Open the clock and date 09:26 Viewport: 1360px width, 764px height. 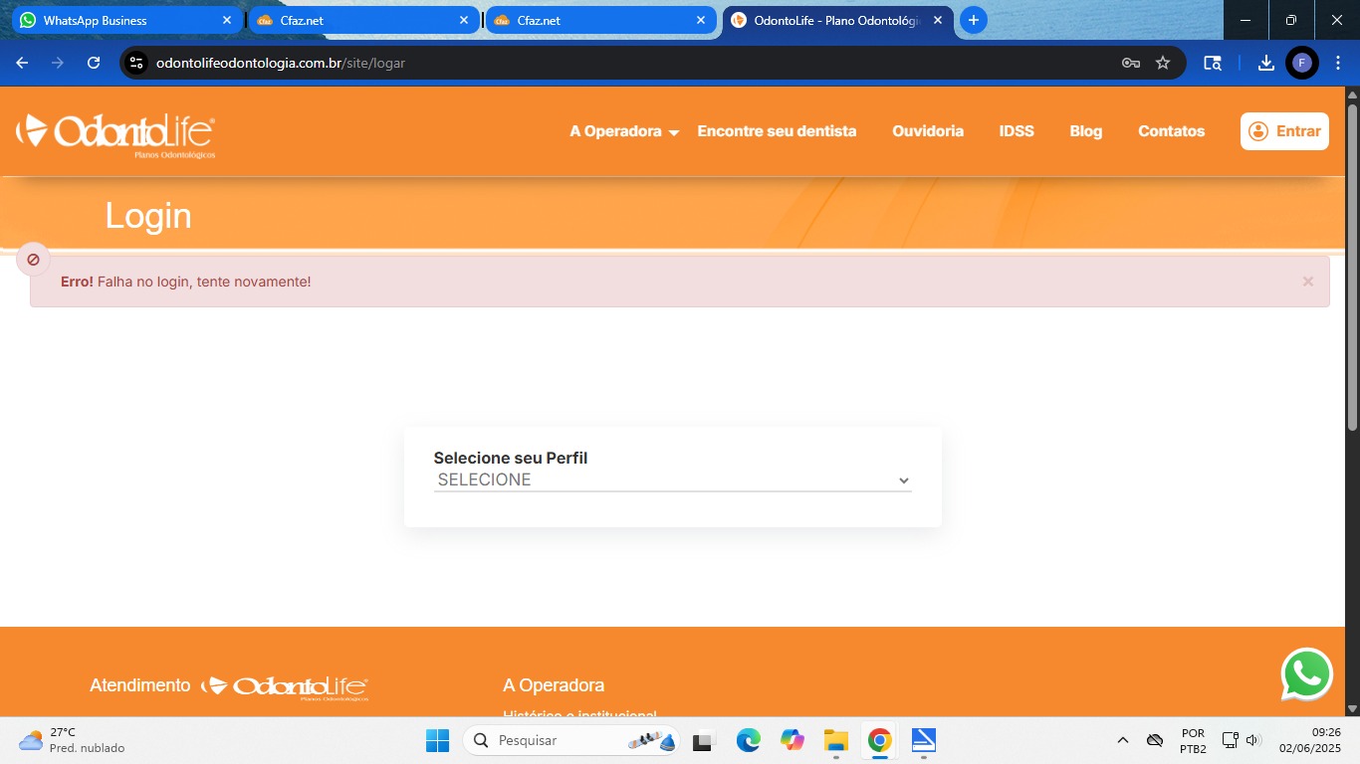1309,740
